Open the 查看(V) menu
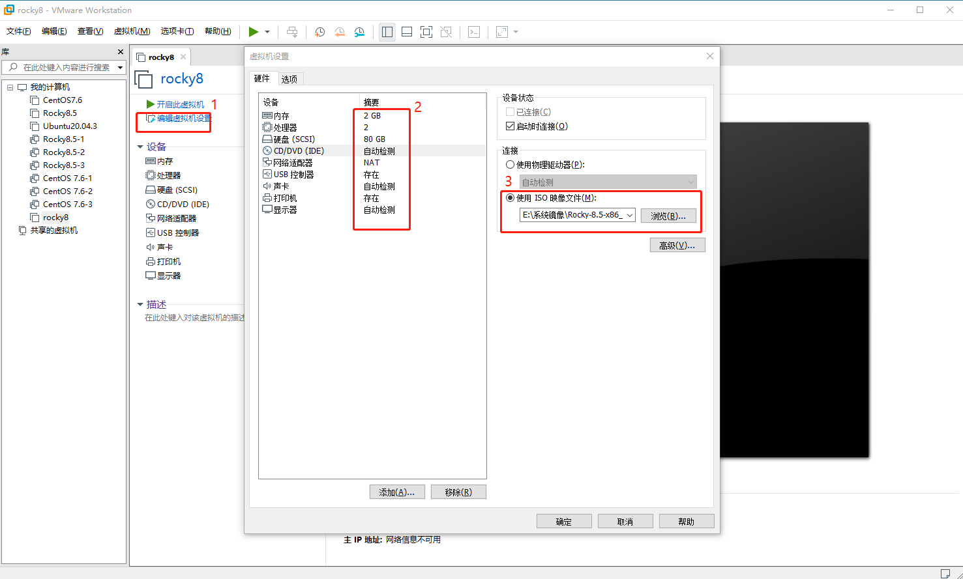Image resolution: width=963 pixels, height=579 pixels. click(90, 31)
